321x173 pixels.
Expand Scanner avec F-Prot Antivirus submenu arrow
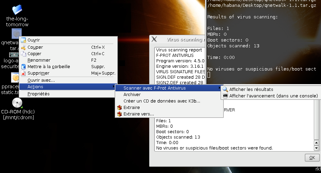[x=220, y=88]
